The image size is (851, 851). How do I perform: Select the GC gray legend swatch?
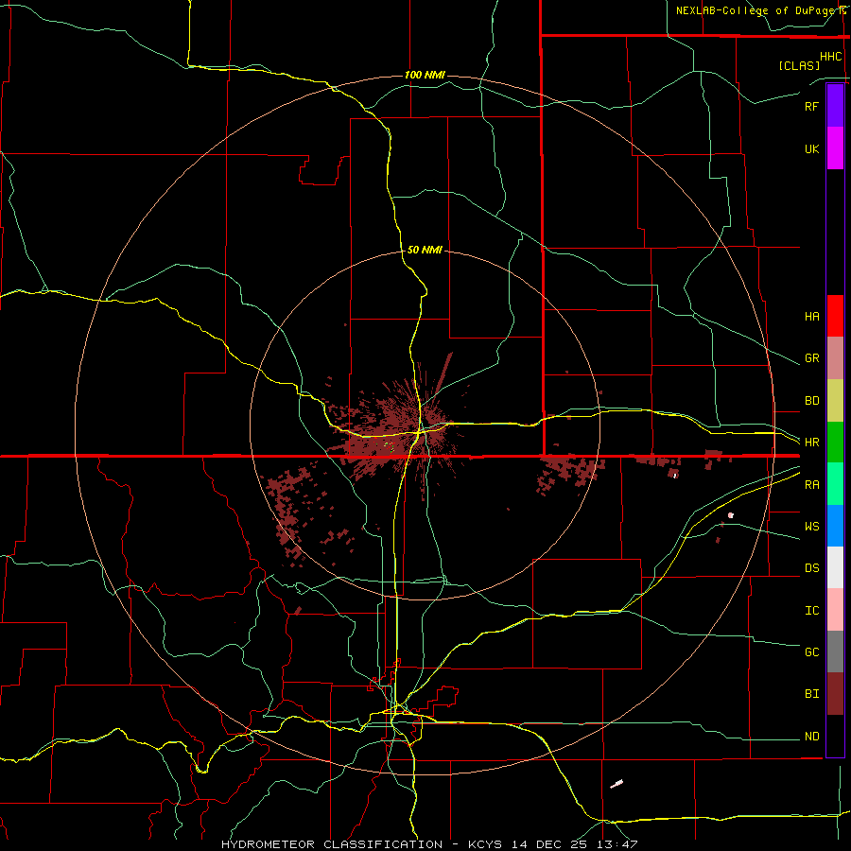(x=835, y=651)
